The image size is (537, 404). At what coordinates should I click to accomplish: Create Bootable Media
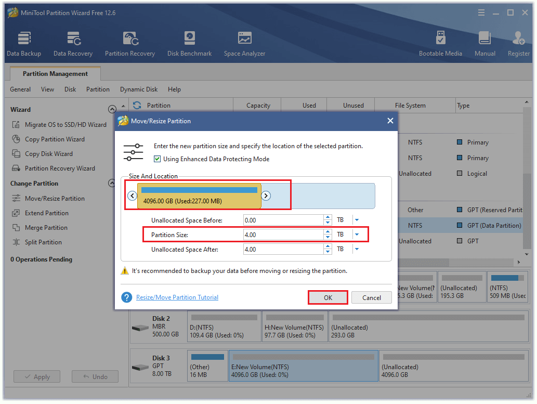click(440, 44)
